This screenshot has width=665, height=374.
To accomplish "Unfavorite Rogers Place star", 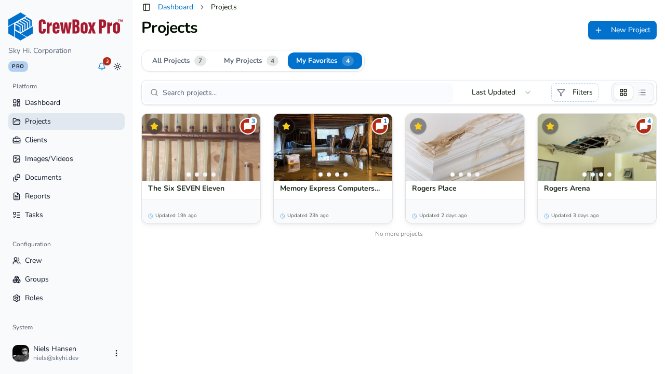I will coord(418,126).
